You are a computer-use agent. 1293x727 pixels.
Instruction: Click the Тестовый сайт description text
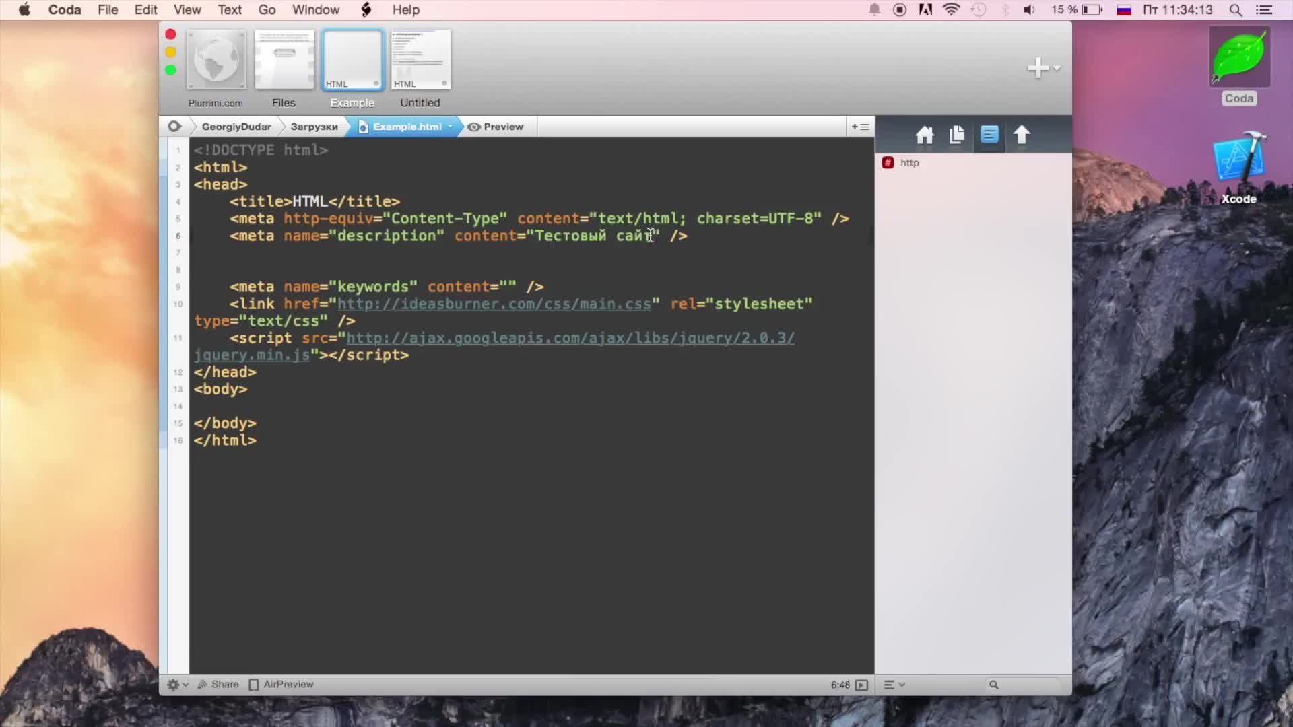(x=593, y=236)
